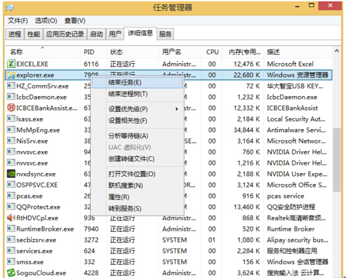
Task: Switch to the 进程 tab
Action: [x=14, y=34]
